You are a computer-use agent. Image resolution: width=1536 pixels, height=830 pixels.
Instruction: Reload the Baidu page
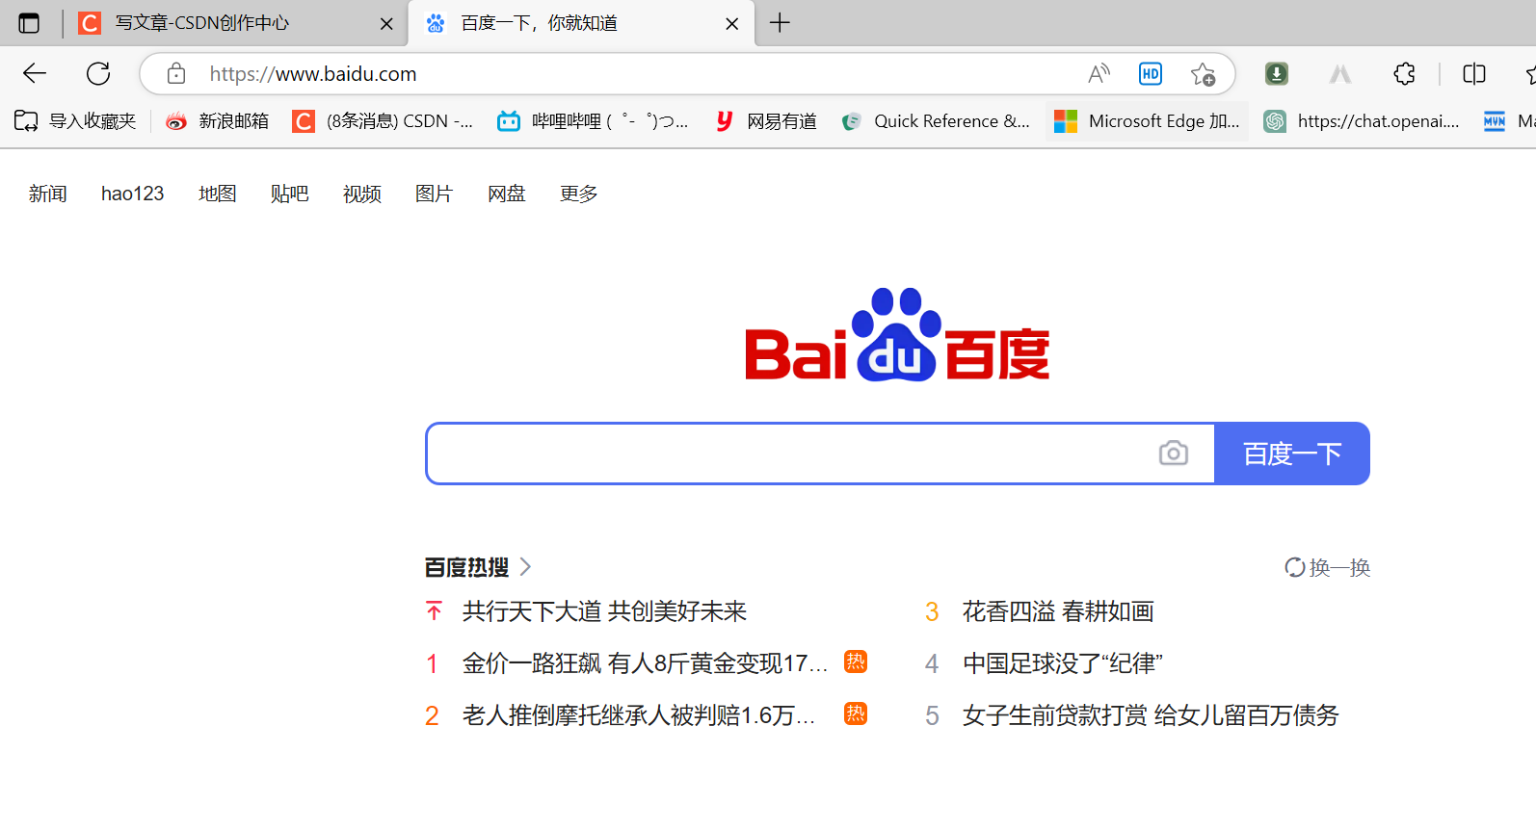pos(98,74)
